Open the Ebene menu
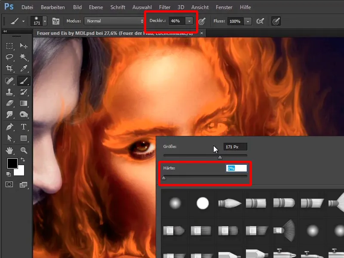Viewport: 344px width, 258px height. tap(96, 7)
